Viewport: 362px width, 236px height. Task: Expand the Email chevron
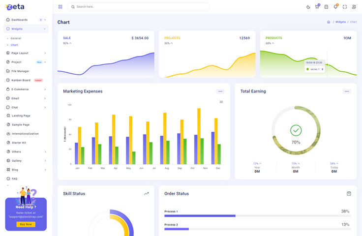click(45, 98)
